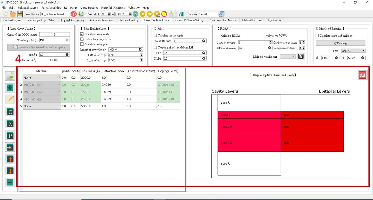Click the pencil edit layer icon
Viewport: 373px width, 200px height.
pyautogui.click(x=10, y=99)
